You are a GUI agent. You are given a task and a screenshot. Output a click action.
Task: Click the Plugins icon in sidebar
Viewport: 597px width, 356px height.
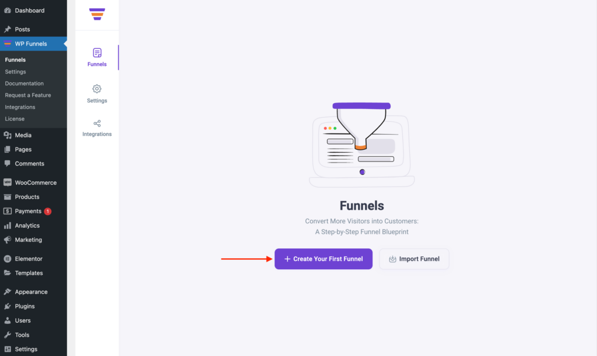8,306
